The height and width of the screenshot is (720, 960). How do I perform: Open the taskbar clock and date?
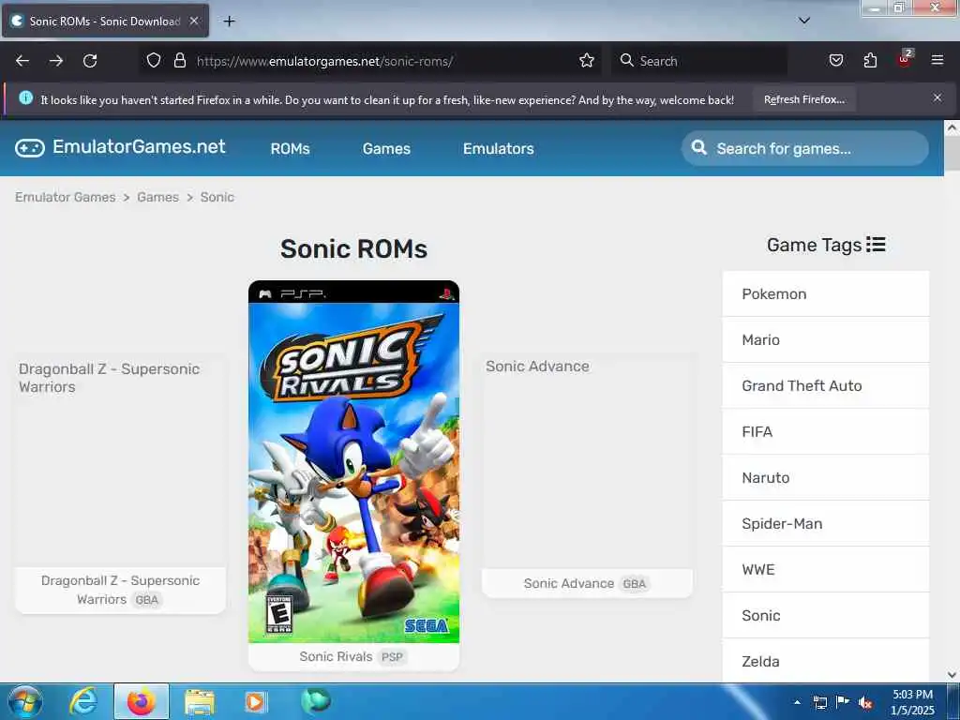click(x=912, y=702)
